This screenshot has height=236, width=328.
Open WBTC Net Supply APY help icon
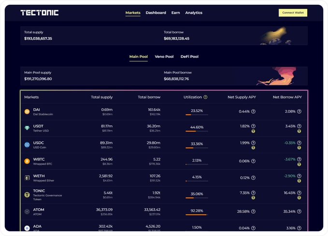253,161
